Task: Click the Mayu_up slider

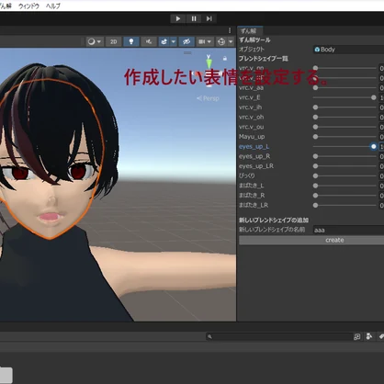Action: coord(344,137)
